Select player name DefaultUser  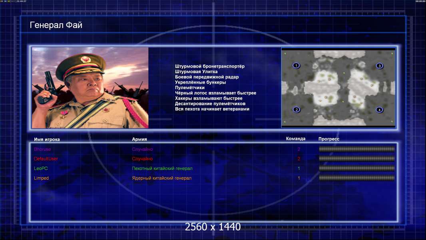(x=46, y=159)
